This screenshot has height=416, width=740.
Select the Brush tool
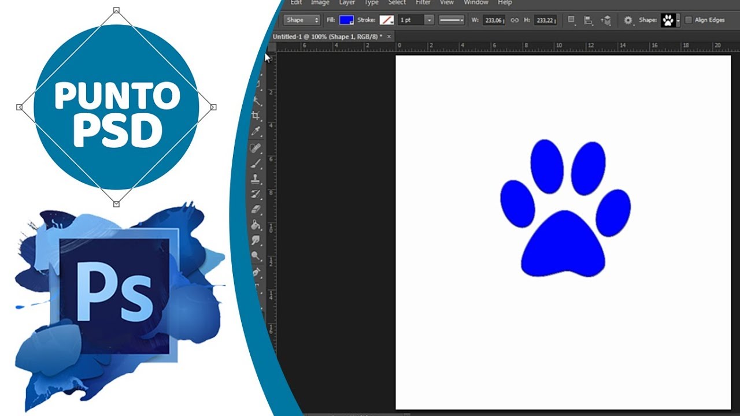(256, 164)
